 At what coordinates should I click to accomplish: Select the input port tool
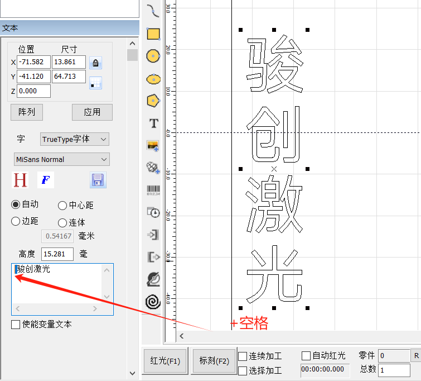coord(153,235)
